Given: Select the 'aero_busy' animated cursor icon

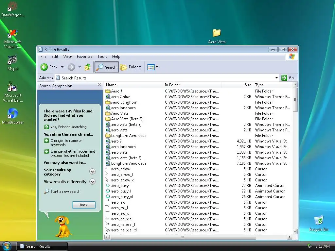Looking at the screenshot, I should (x=108, y=186).
